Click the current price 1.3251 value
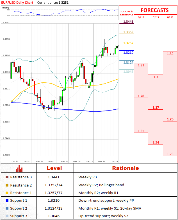178x220 pixels. [63, 3]
